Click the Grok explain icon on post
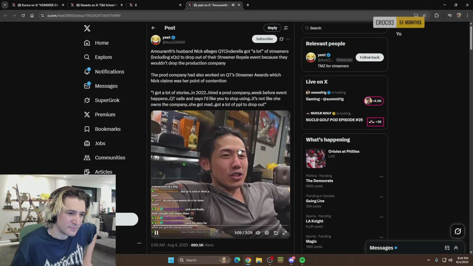This screenshot has width=473, height=266. [281, 39]
